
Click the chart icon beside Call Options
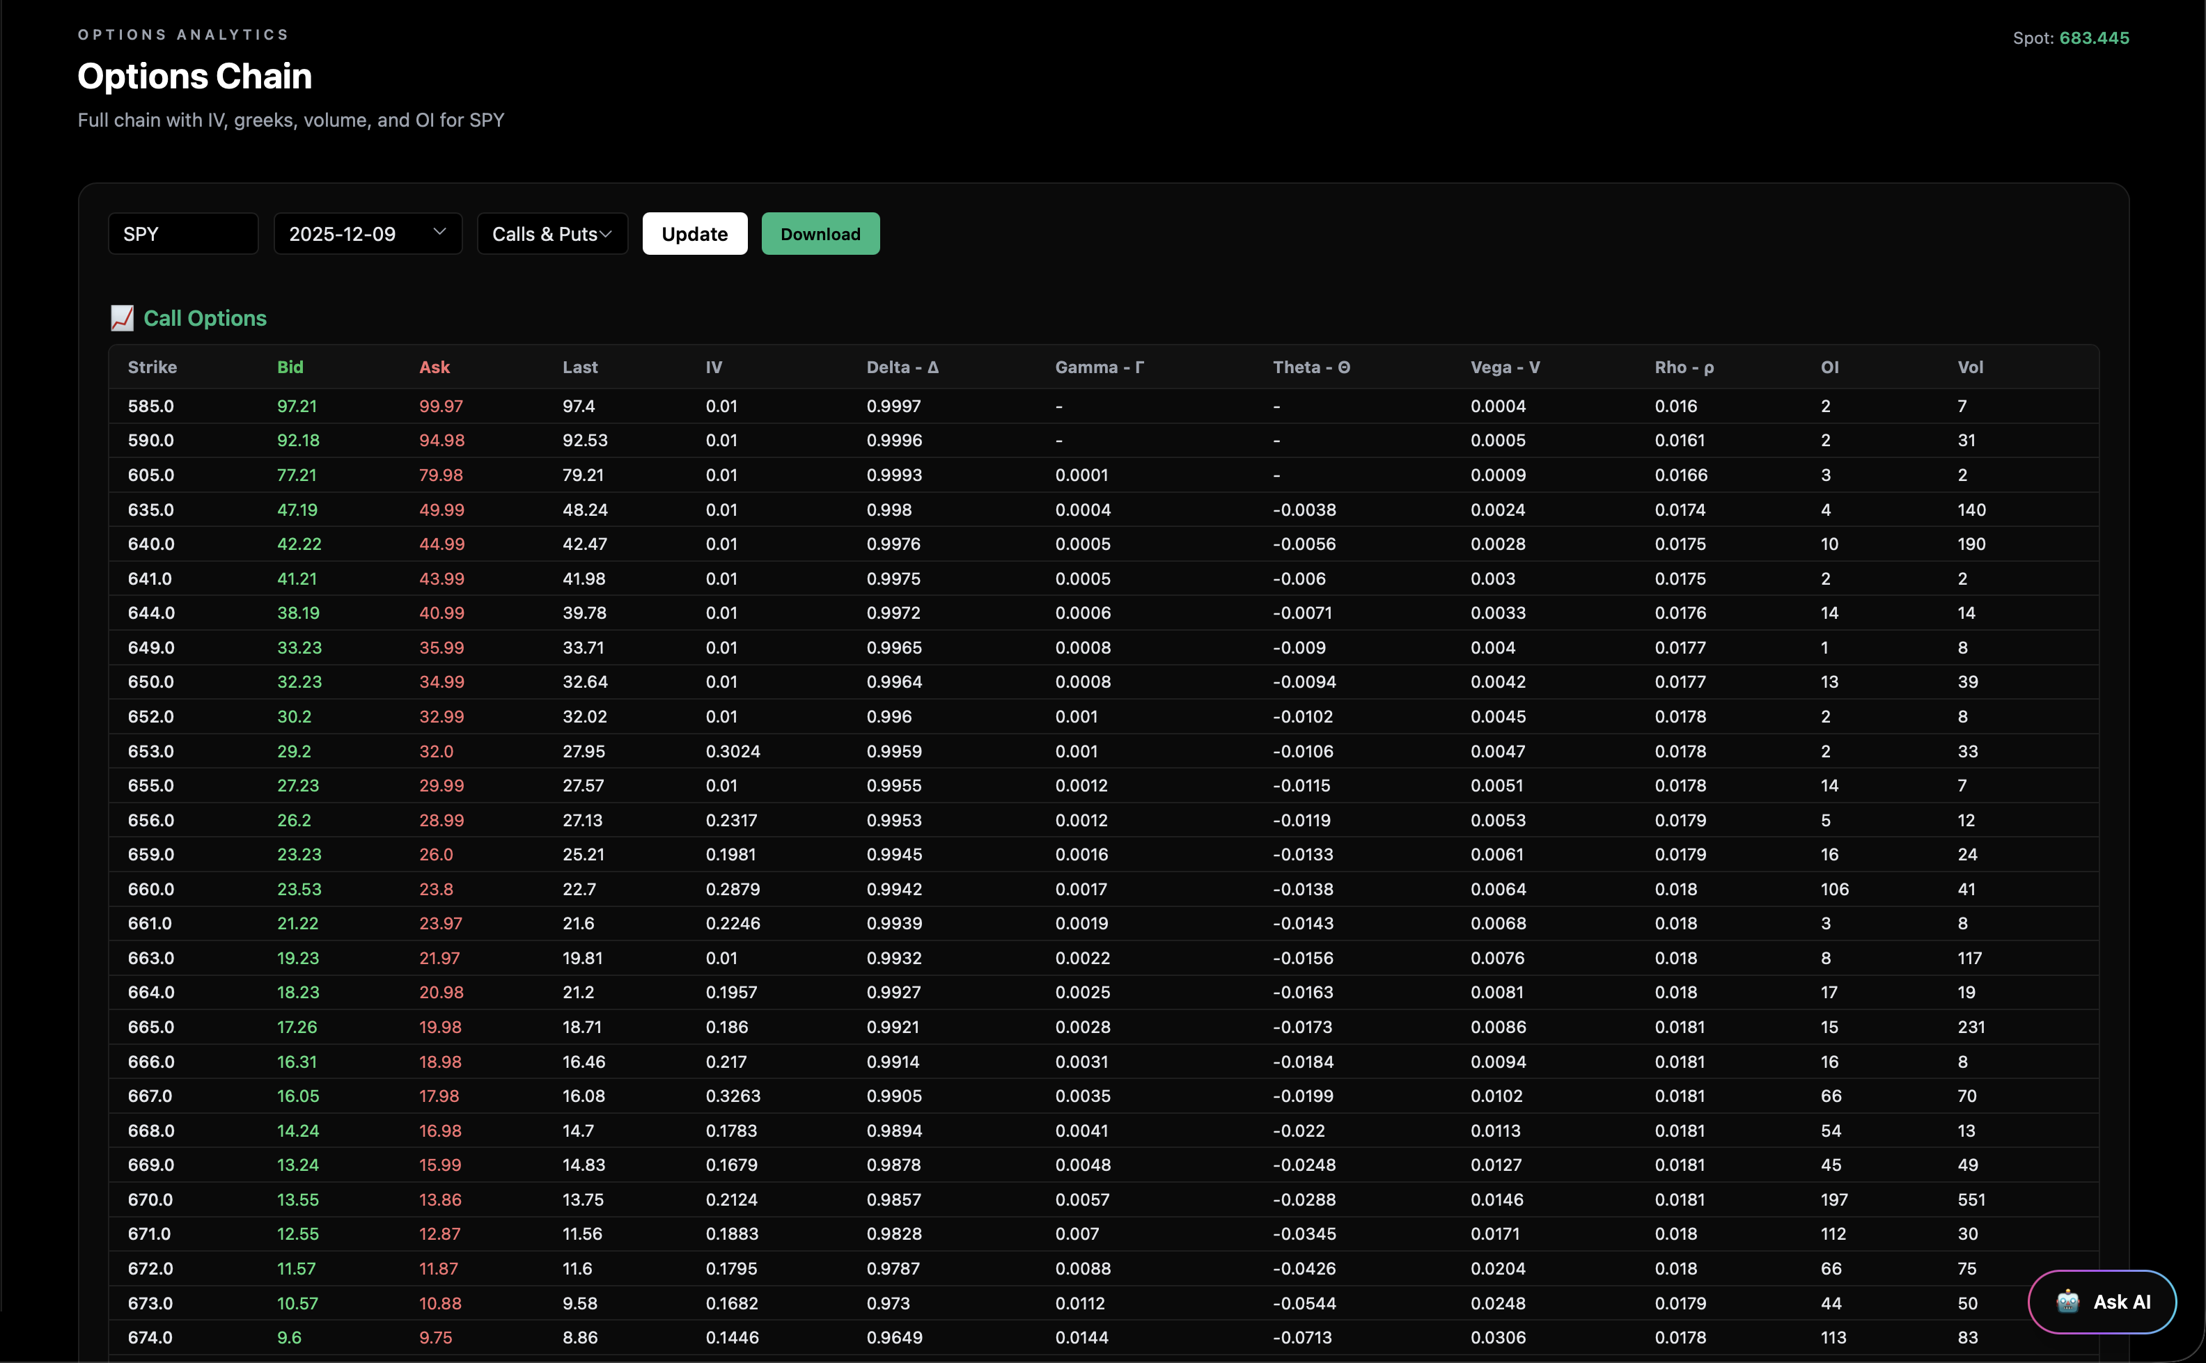[x=122, y=317]
